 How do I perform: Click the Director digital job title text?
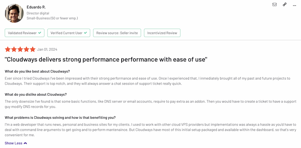click(38, 13)
